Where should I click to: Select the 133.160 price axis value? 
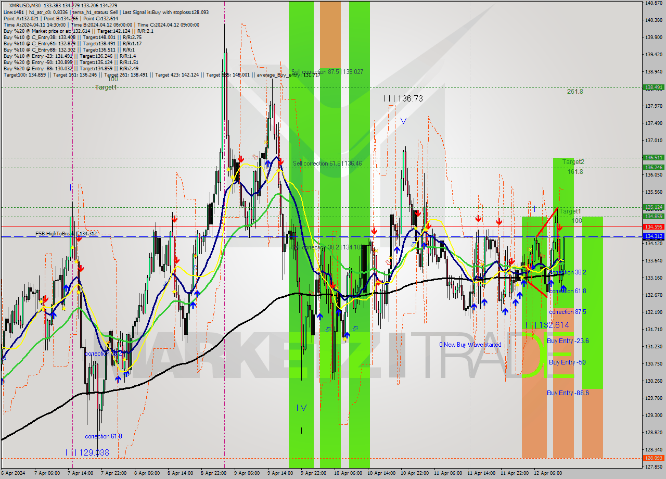[x=654, y=278]
